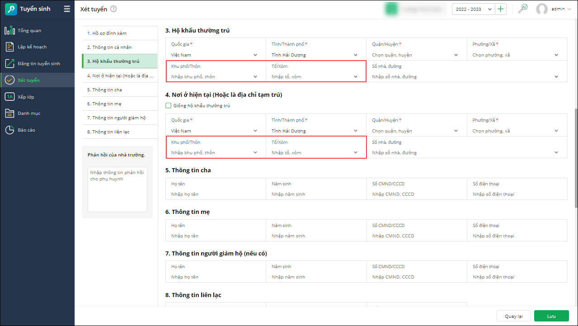This screenshot has height=326, width=578.
Task: Open the 2022 - 2023 school year dropdown
Action: pyautogui.click(x=473, y=9)
